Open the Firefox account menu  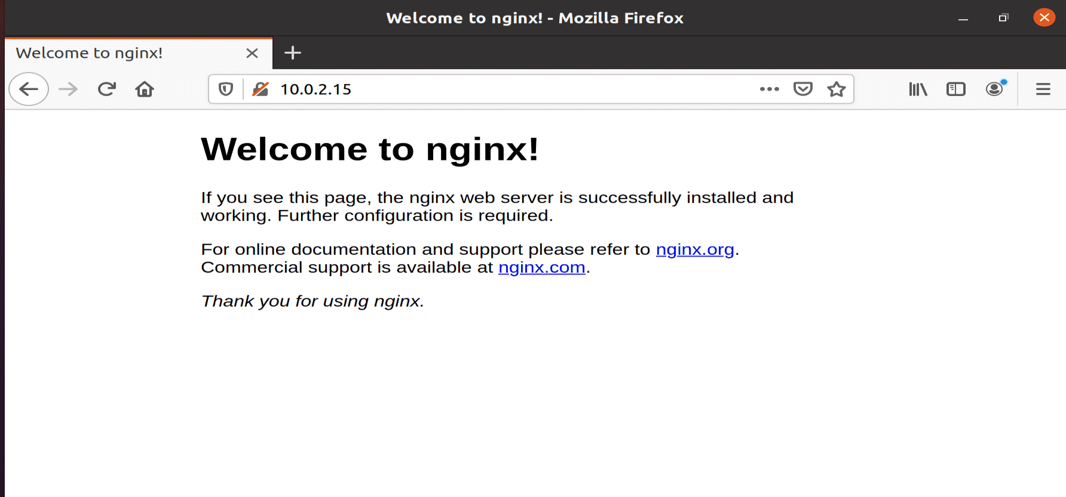tap(994, 89)
